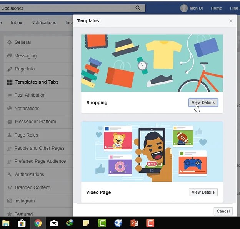Open Google Chrome from taskbar

point(38,222)
